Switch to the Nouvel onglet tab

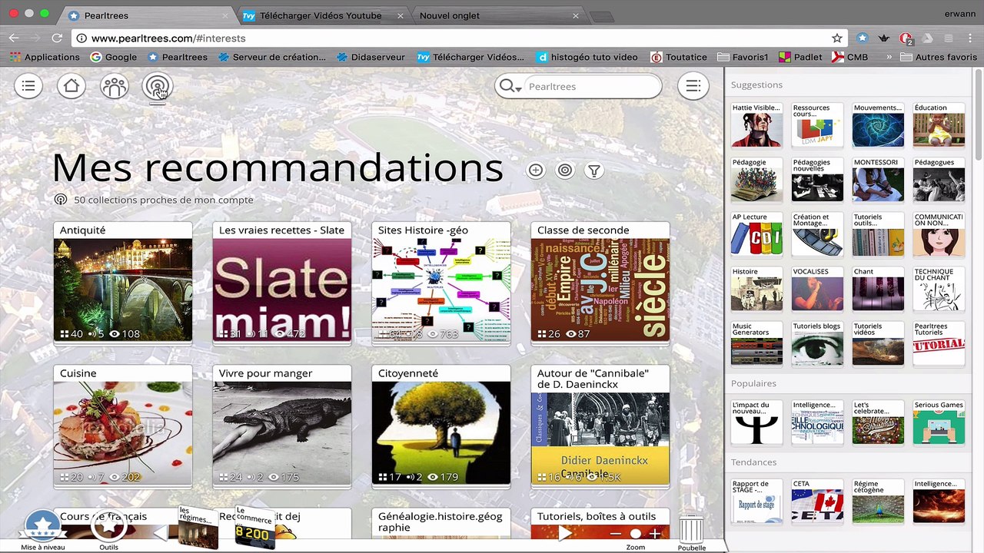pos(500,15)
